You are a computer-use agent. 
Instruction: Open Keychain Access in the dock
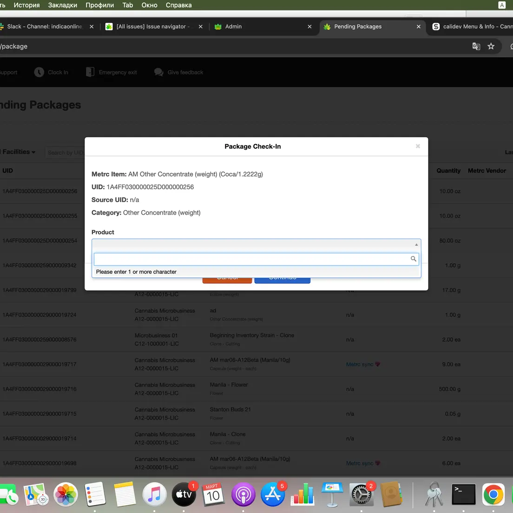coord(434,494)
